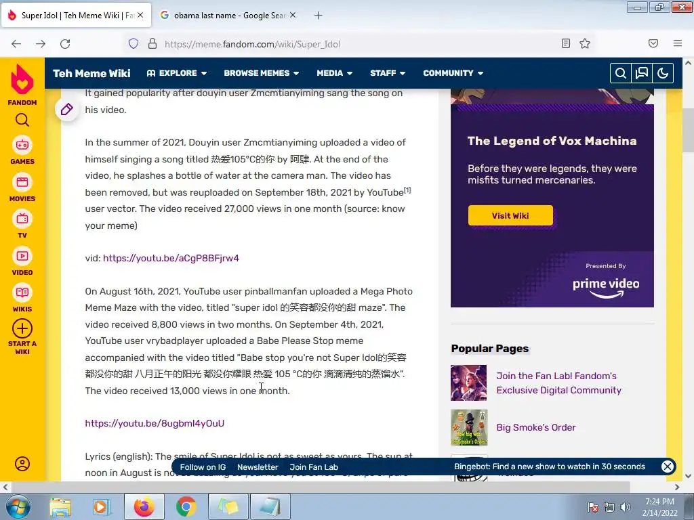Click the citation [1] reference link
Screen dimensions: 694x520
pyautogui.click(x=407, y=190)
